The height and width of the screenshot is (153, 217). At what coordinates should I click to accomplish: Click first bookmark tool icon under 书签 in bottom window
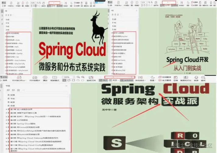coord(8,90)
